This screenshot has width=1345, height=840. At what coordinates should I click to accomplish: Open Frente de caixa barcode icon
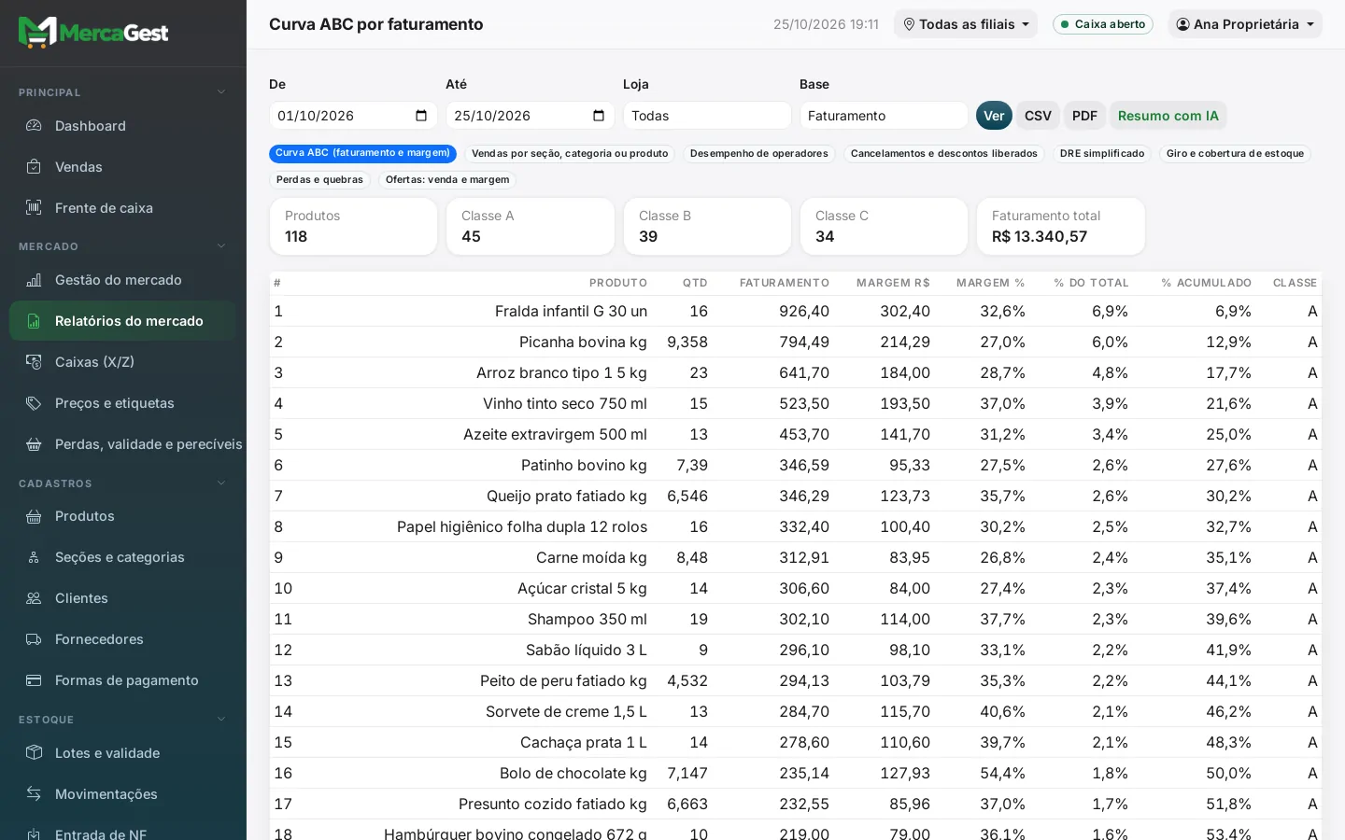click(x=34, y=208)
